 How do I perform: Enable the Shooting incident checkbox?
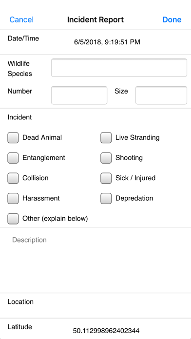(x=106, y=158)
